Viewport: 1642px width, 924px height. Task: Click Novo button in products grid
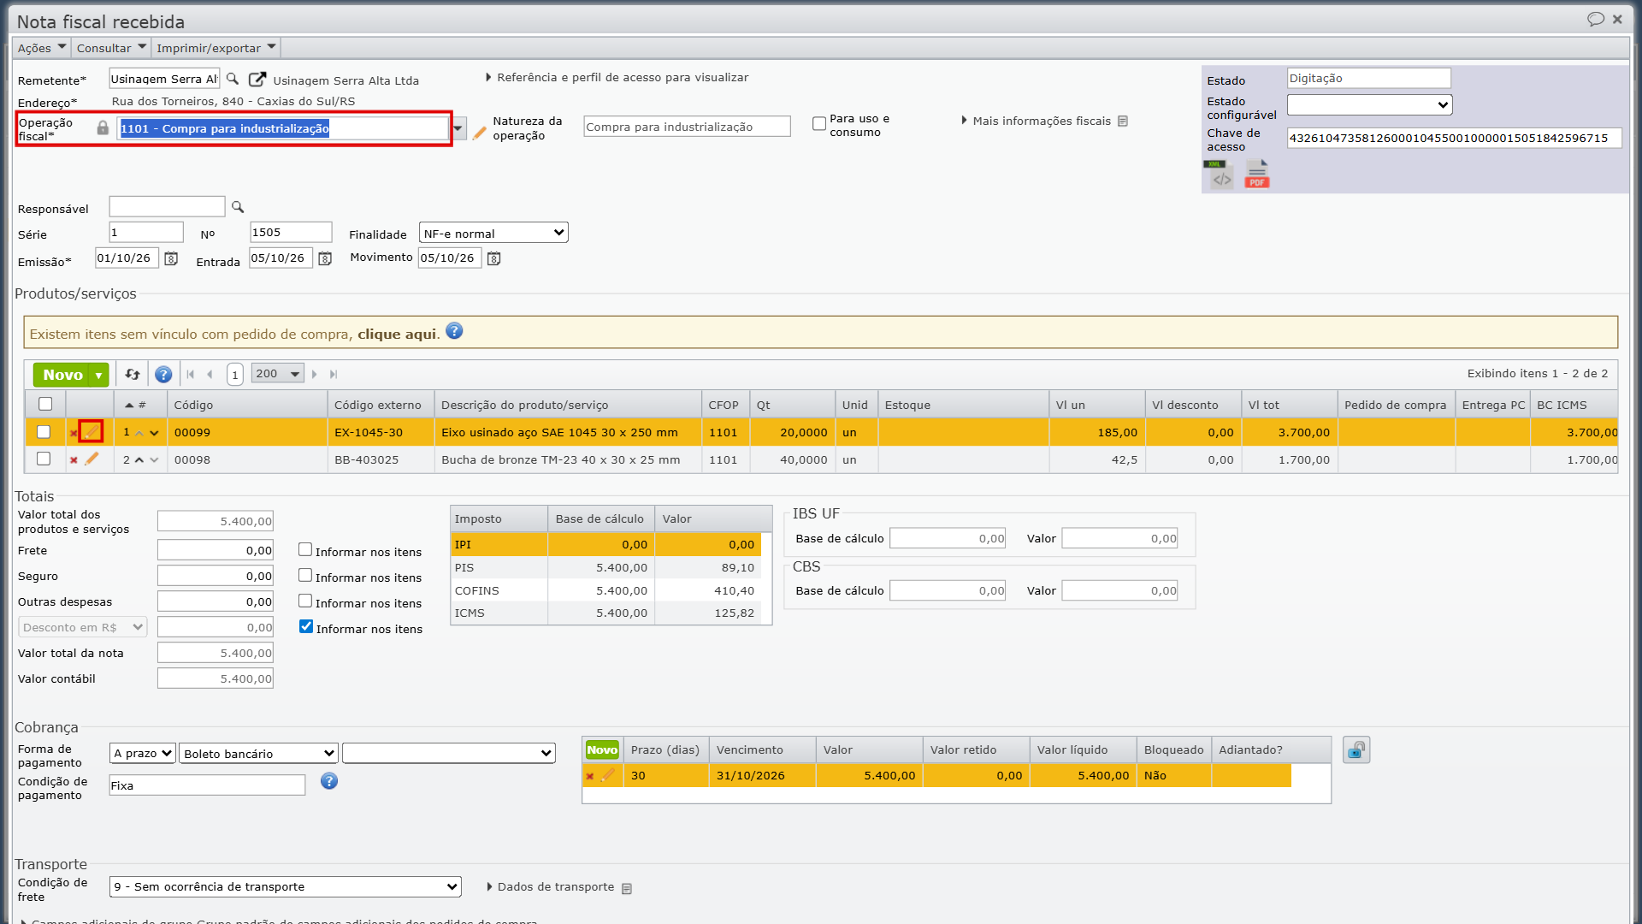pyautogui.click(x=62, y=375)
